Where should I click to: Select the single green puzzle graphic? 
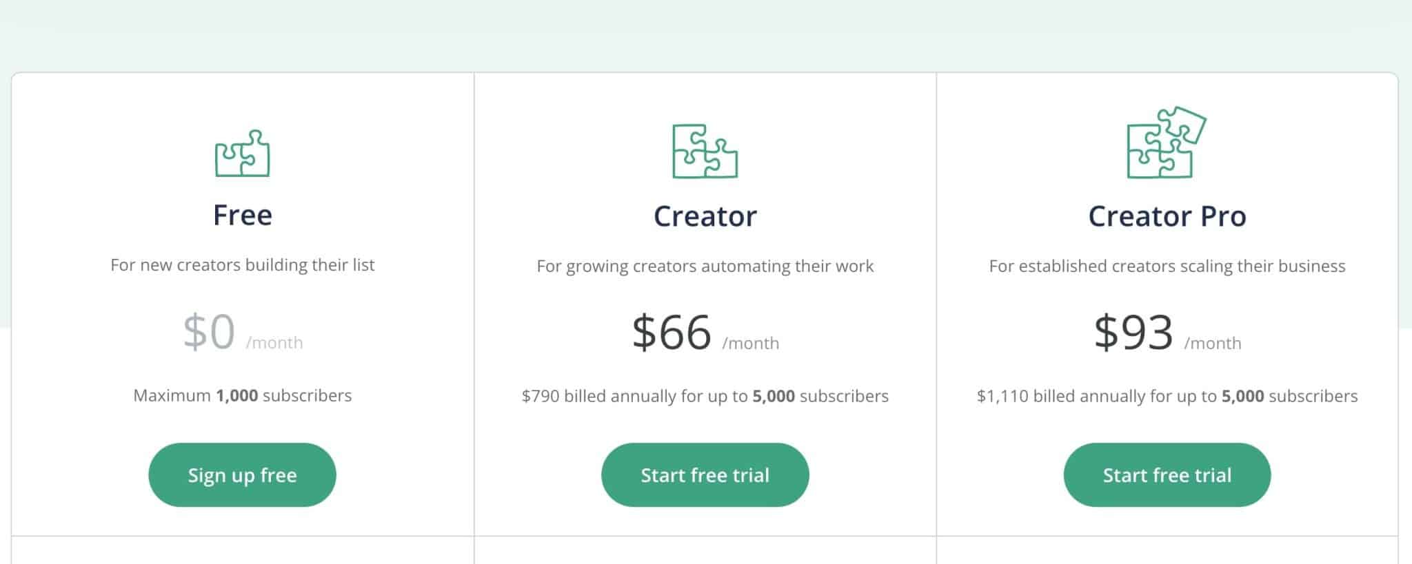tap(242, 154)
